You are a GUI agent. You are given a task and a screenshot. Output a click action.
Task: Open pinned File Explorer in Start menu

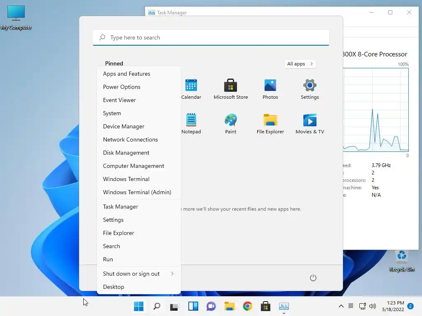270,123
